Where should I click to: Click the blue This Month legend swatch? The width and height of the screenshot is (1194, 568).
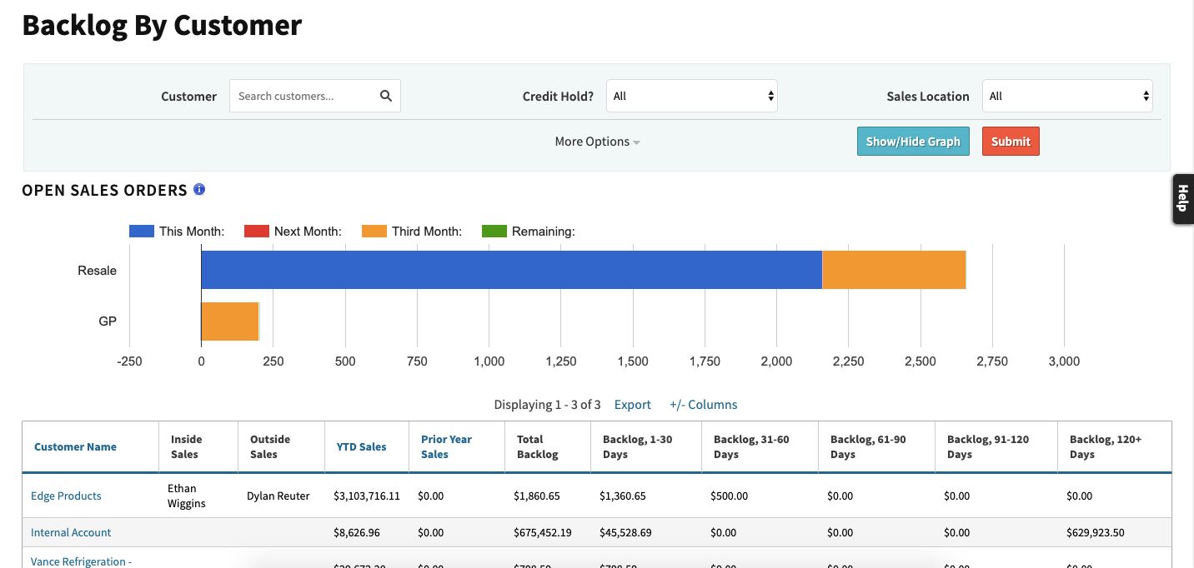click(x=142, y=232)
